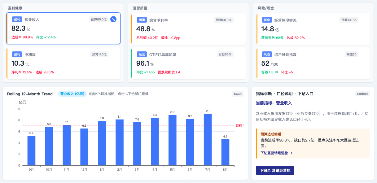Click the 3月 bar labeled 7.6
Viewport: 377px width, 183px height.
point(137,144)
